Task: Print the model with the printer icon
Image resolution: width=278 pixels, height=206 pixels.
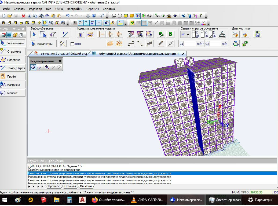Action: 88,16
